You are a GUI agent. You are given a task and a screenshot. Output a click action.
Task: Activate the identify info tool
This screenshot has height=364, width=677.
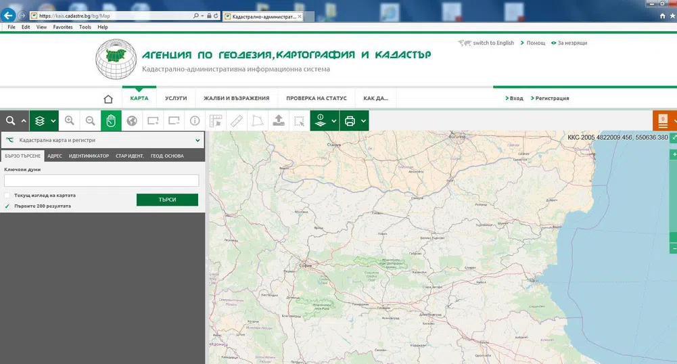(x=195, y=121)
